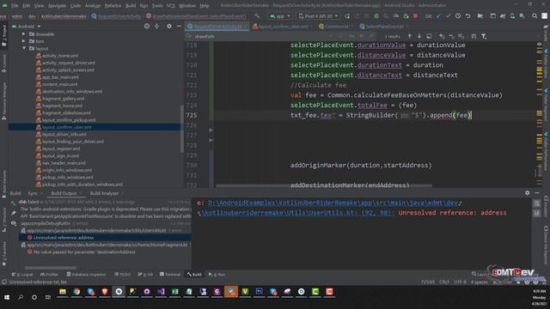Open the Refactor menu
Screen dimensions: 550x309
click(113, 6)
